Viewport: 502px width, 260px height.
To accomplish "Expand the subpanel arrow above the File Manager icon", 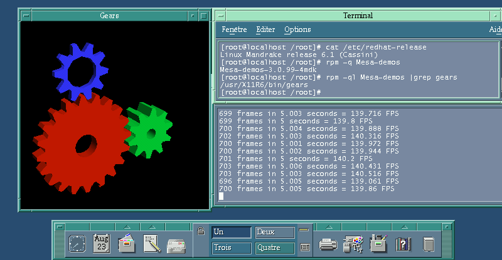I will (127, 227).
